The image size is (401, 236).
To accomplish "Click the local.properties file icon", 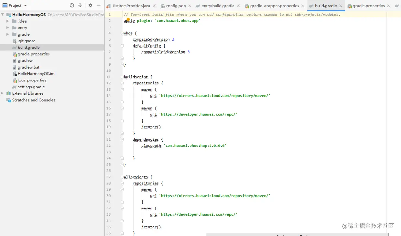I will pyautogui.click(x=15, y=80).
